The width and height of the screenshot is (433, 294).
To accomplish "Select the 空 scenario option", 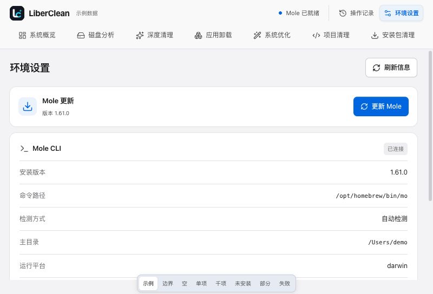I will pos(185,284).
